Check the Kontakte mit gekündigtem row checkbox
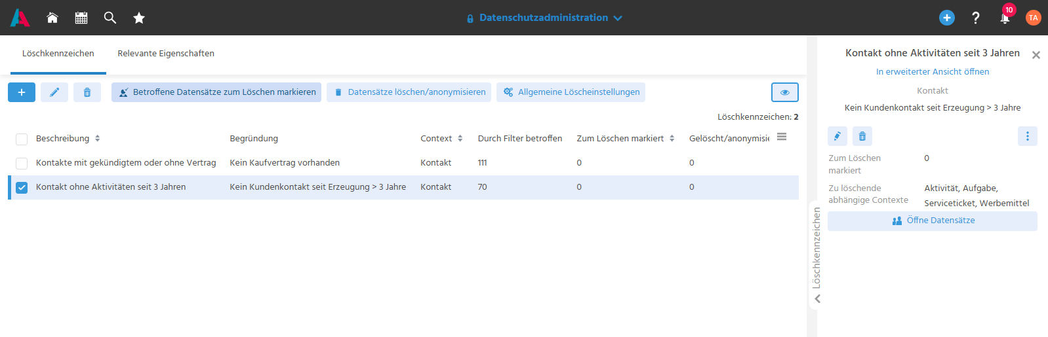This screenshot has height=337, width=1048. point(22,163)
